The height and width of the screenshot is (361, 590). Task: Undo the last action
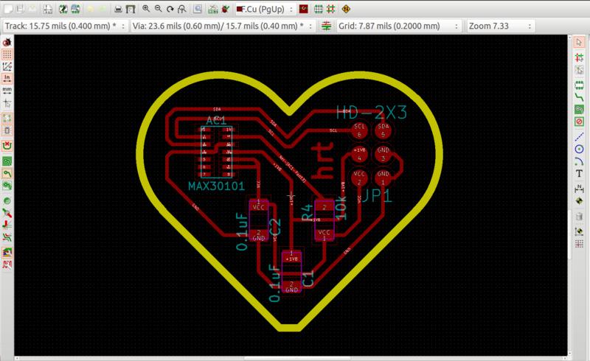point(90,9)
